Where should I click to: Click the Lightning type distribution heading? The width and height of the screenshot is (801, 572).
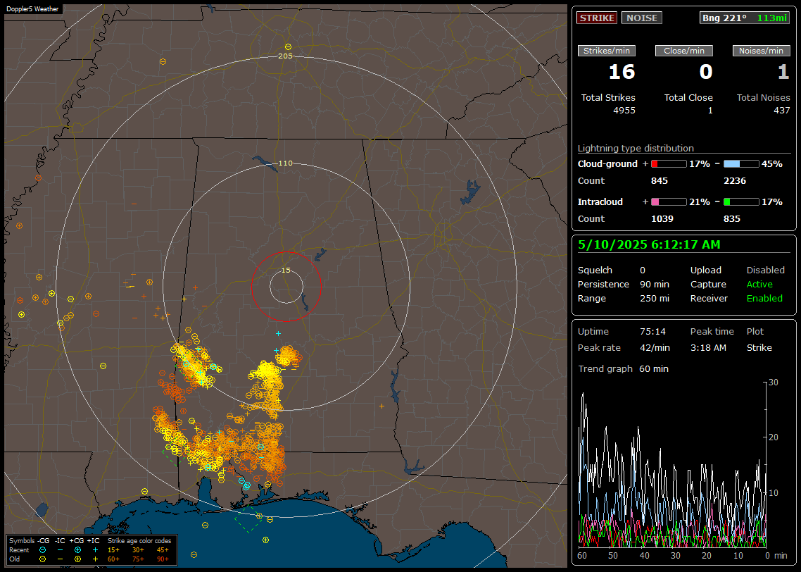point(636,148)
